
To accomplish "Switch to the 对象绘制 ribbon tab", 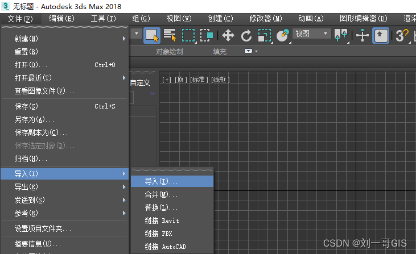I will click(x=169, y=51).
